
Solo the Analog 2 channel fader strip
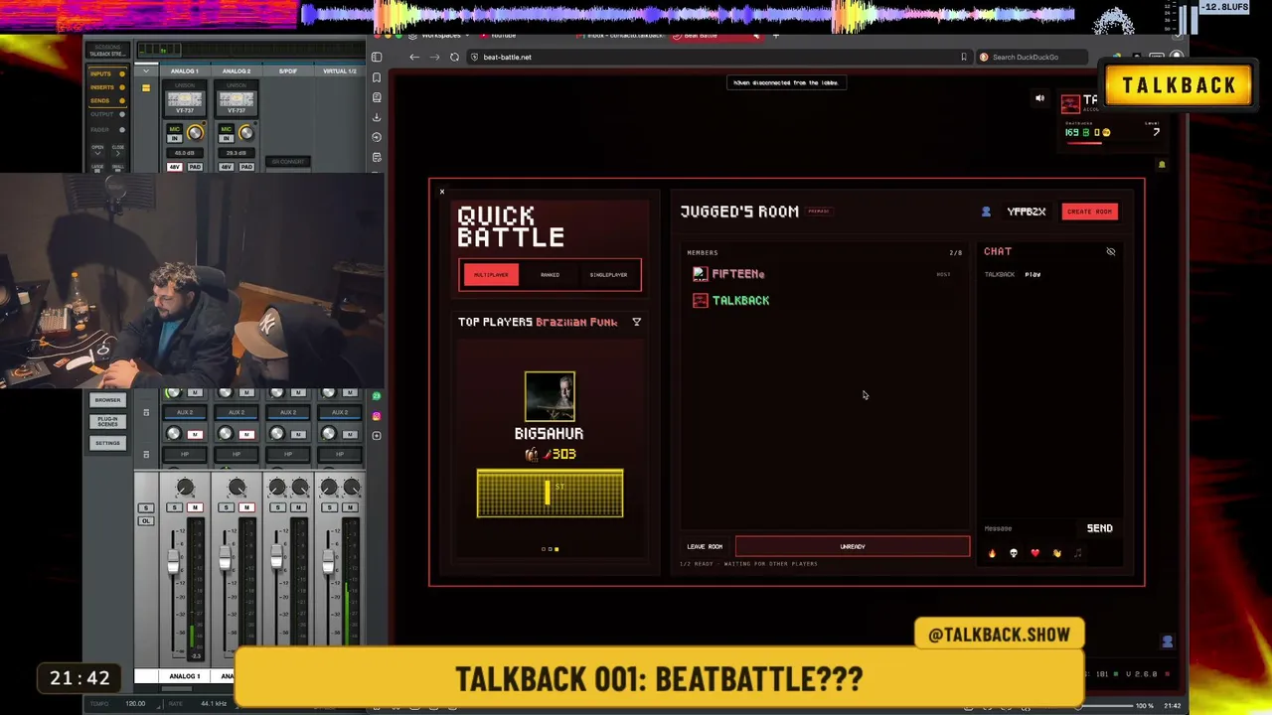click(x=226, y=507)
